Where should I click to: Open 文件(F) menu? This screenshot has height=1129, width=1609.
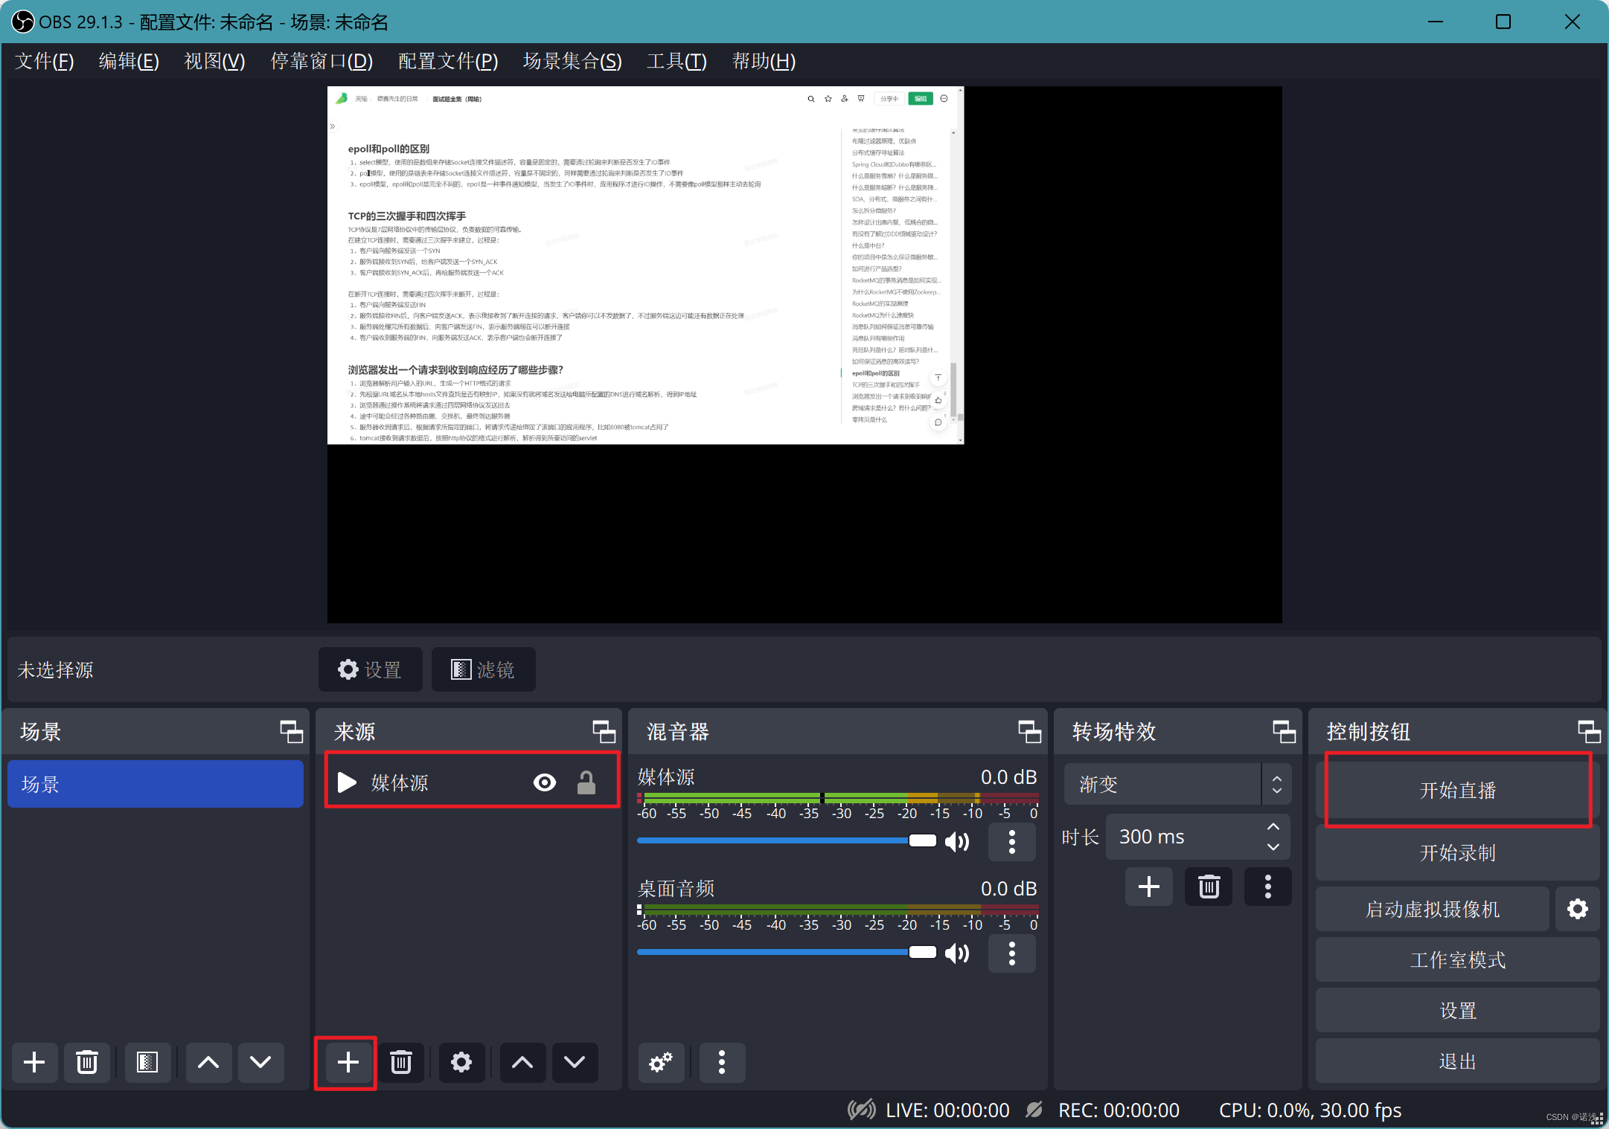point(44,61)
